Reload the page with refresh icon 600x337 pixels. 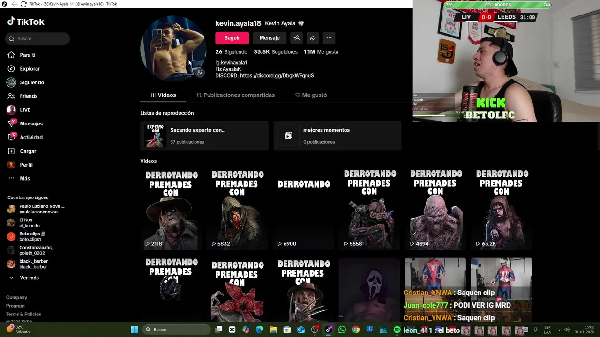click(x=23, y=4)
